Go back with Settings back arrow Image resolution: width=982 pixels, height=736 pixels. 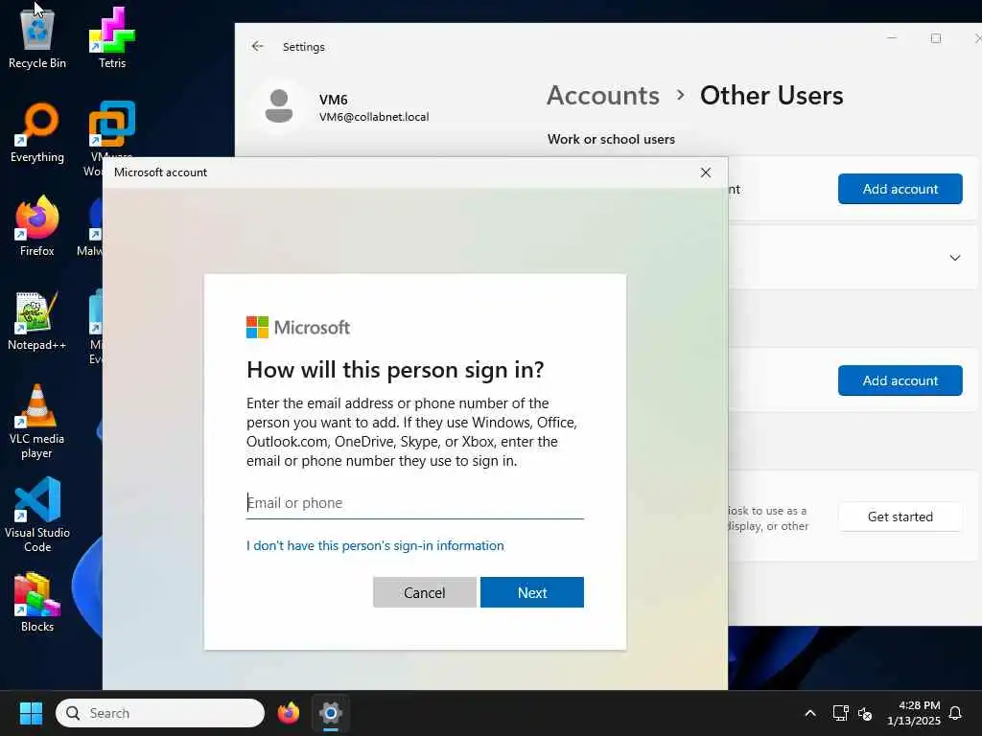(x=257, y=46)
